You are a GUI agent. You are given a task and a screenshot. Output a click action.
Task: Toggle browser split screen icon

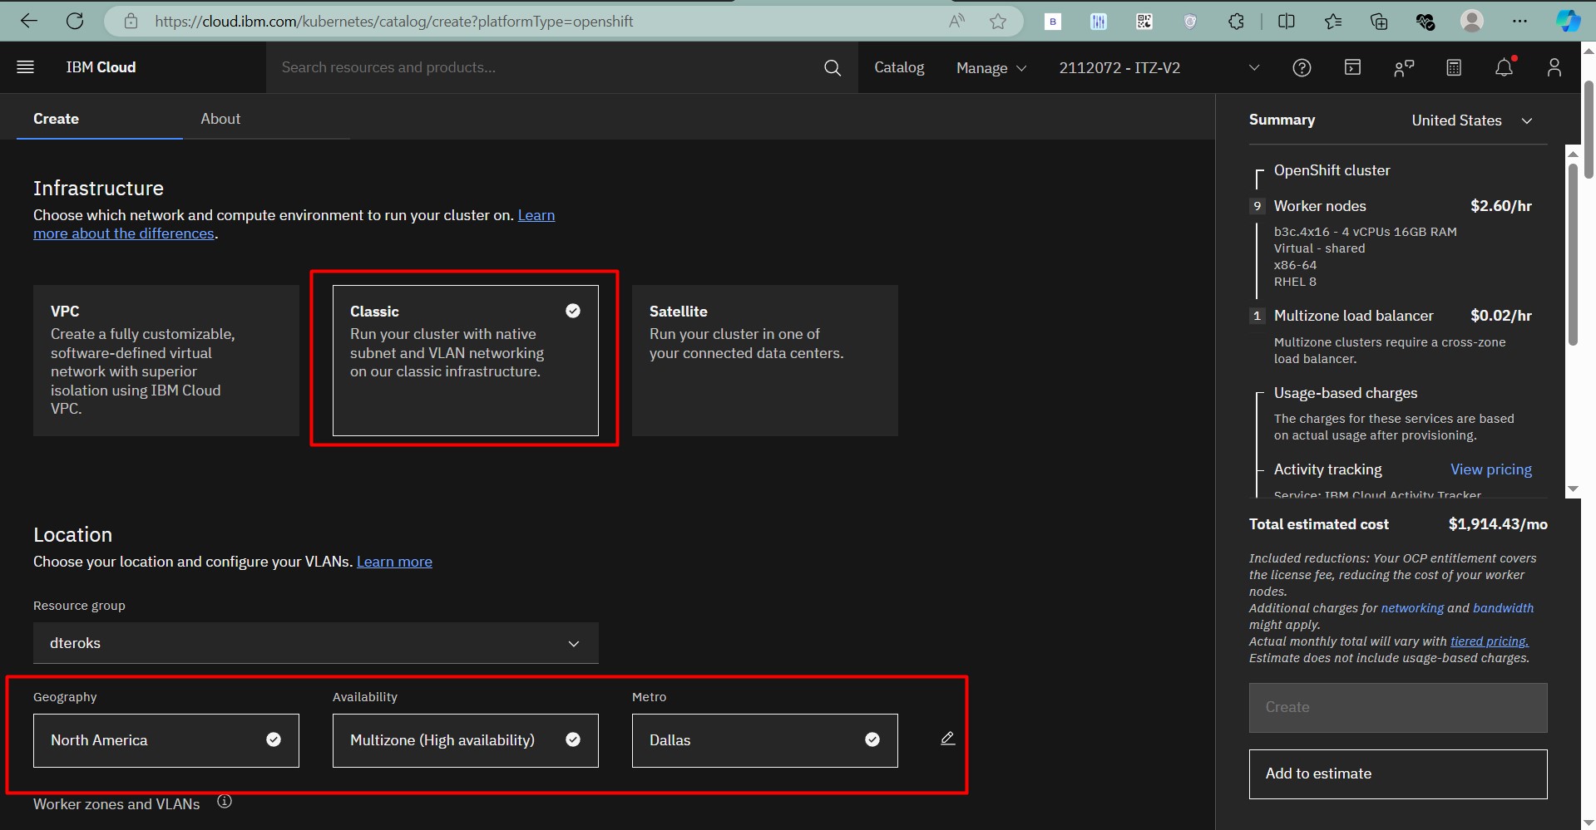click(1286, 22)
